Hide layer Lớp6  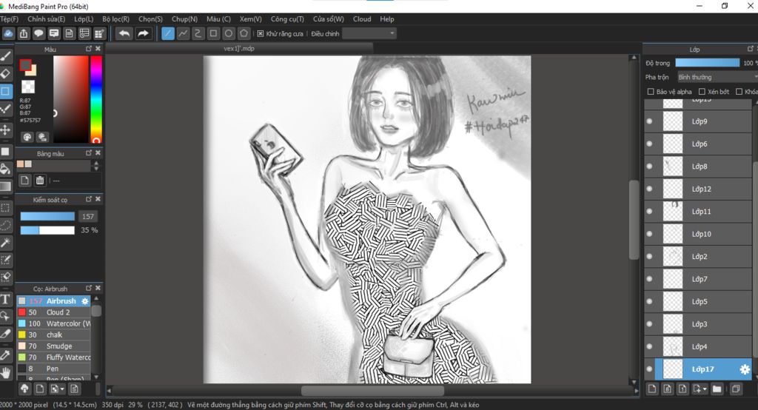coord(649,144)
